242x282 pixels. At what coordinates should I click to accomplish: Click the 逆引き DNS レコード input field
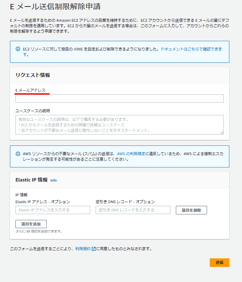coord(133,210)
